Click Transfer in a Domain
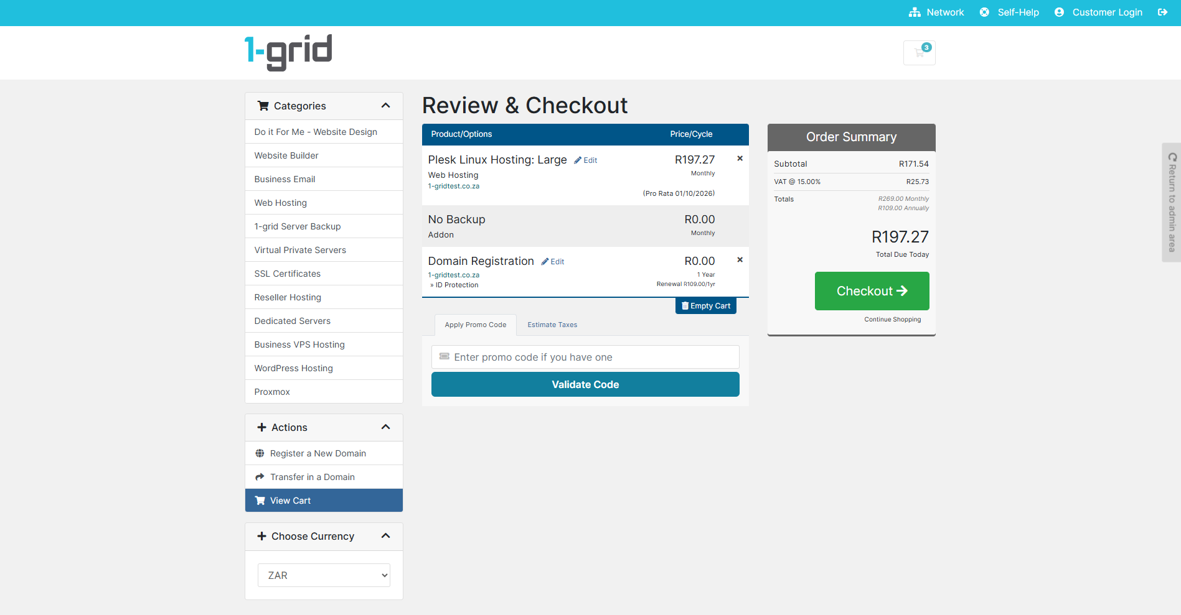This screenshot has width=1181, height=615. pos(324,477)
